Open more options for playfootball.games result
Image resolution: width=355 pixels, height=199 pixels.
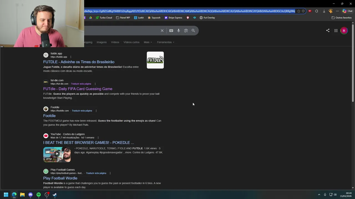click(x=110, y=173)
